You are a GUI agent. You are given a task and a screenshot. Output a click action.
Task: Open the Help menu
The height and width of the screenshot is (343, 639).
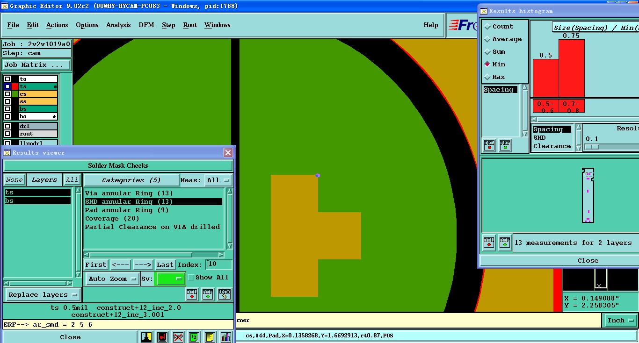[x=431, y=25]
